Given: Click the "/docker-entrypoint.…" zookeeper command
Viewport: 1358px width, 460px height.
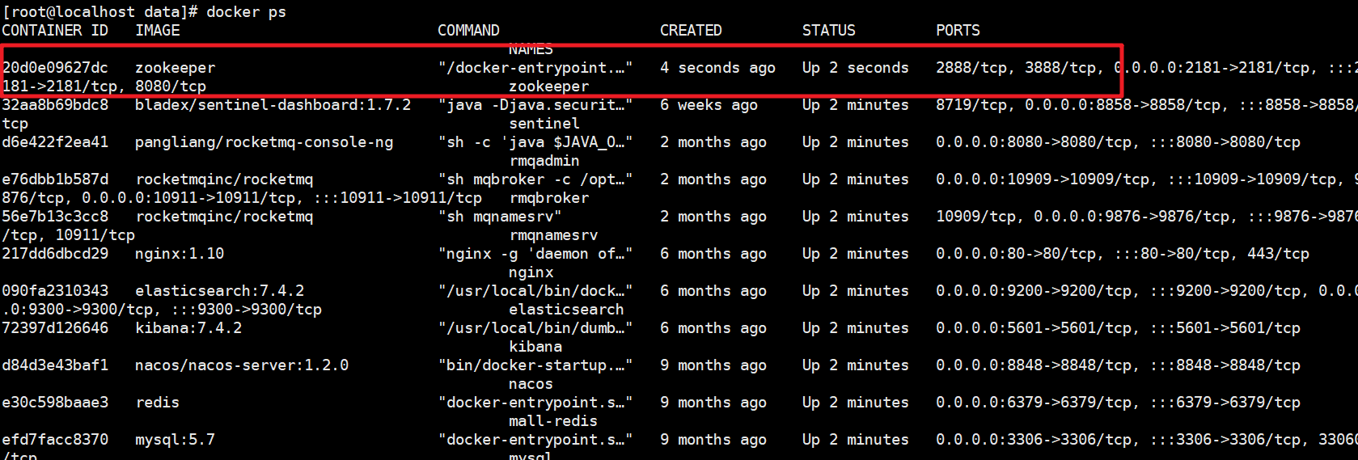Looking at the screenshot, I should tap(535, 68).
